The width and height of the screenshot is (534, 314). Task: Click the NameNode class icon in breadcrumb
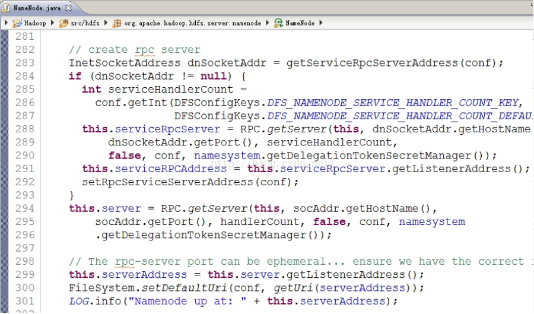click(278, 23)
